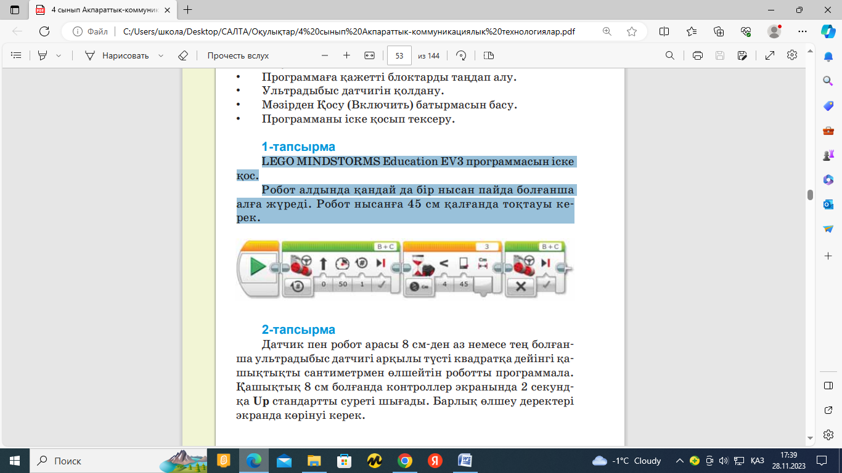Click the sidebar layout icon above the settings gear

point(828,386)
